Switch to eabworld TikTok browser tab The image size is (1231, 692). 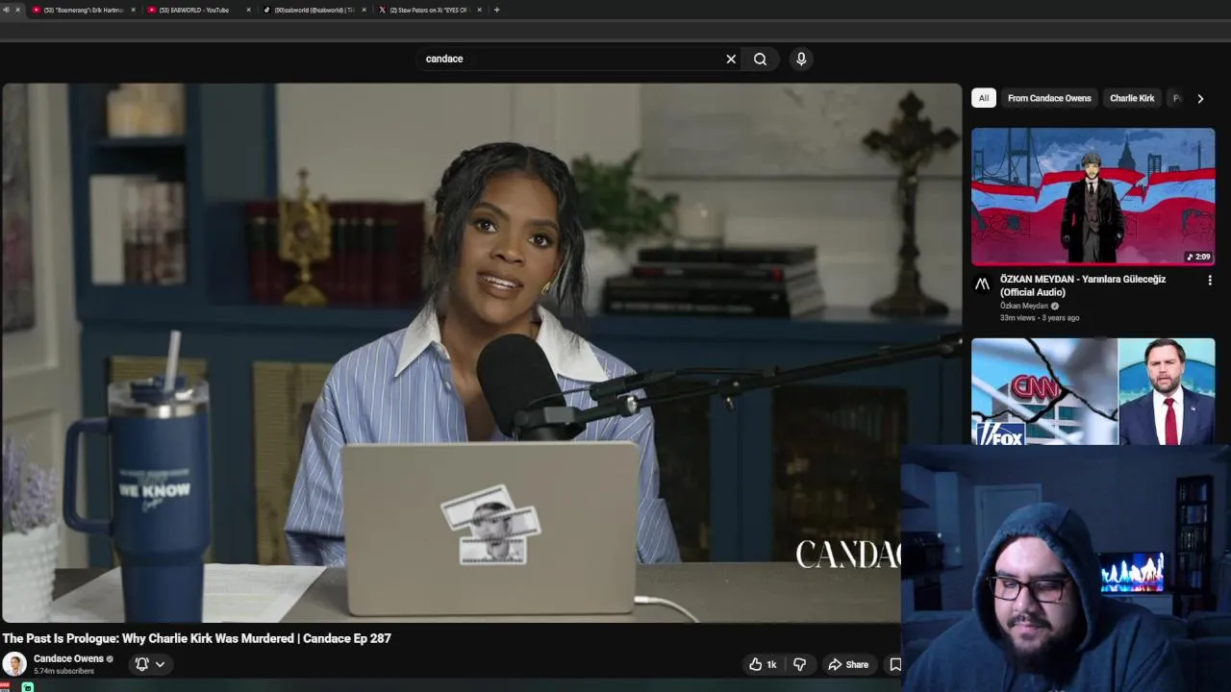(313, 10)
